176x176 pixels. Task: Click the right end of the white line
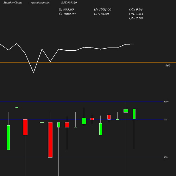point(134,44)
